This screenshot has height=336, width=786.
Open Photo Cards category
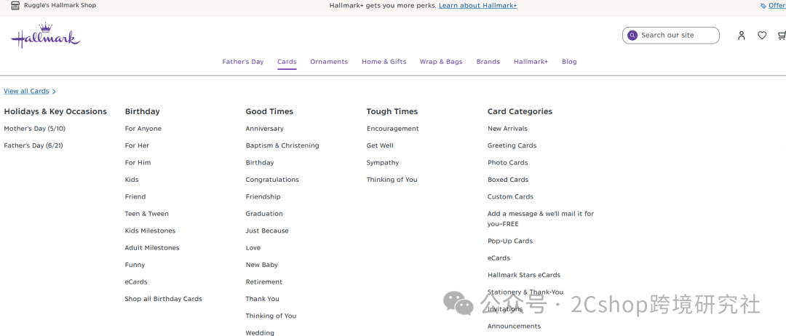pyautogui.click(x=508, y=163)
